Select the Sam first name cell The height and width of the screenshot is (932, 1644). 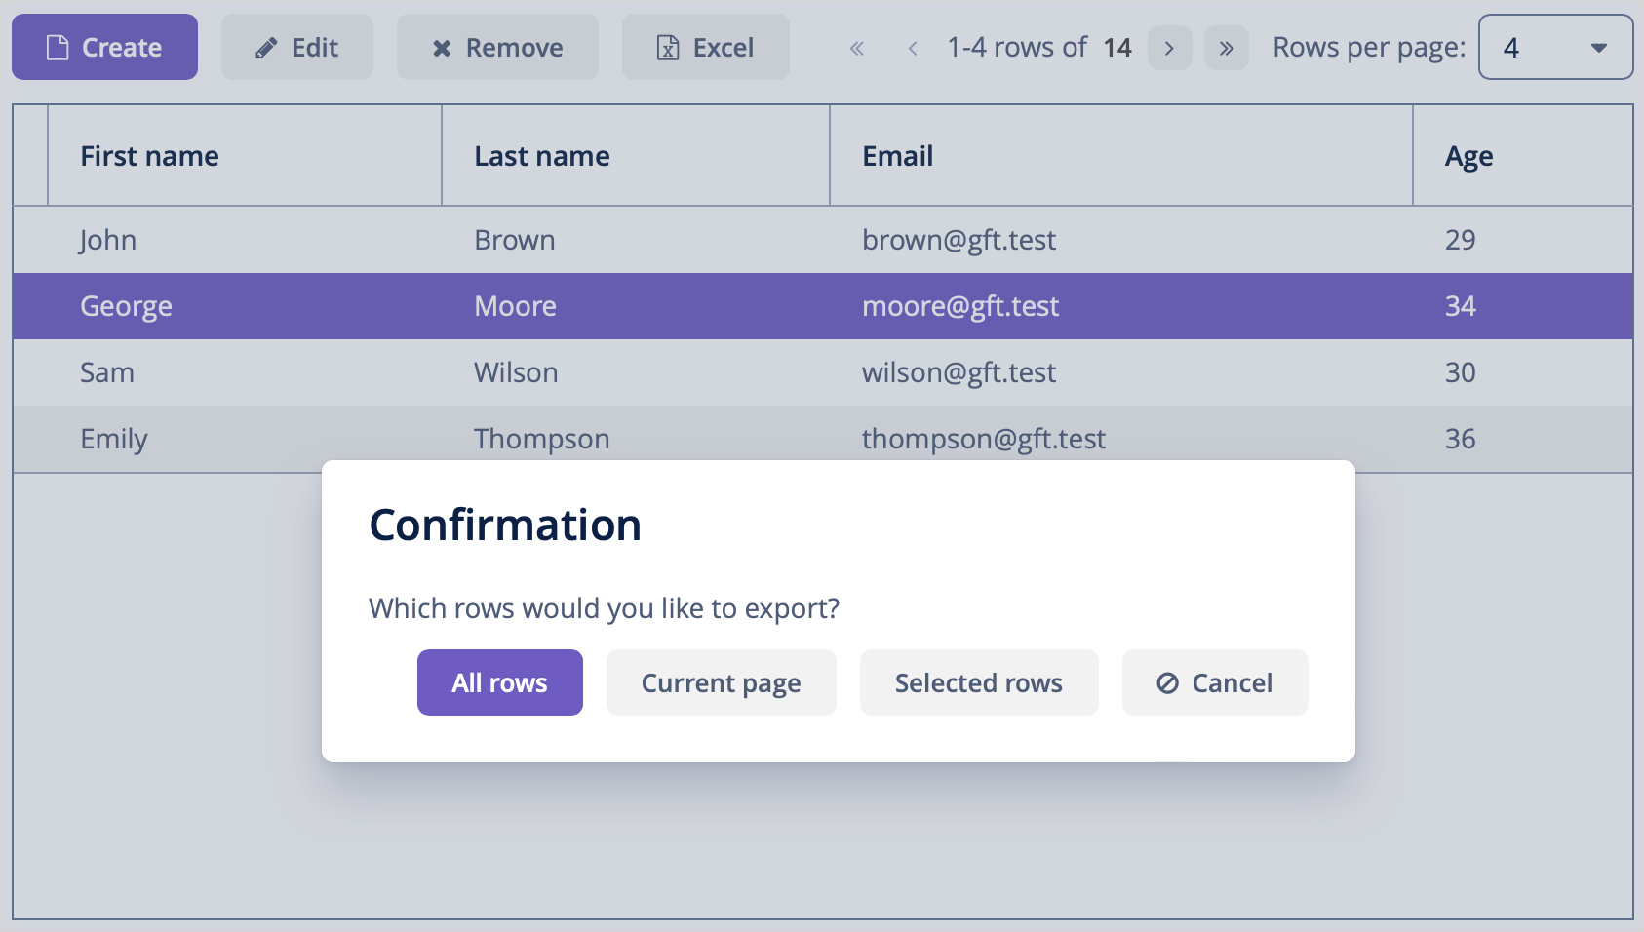[245, 372]
